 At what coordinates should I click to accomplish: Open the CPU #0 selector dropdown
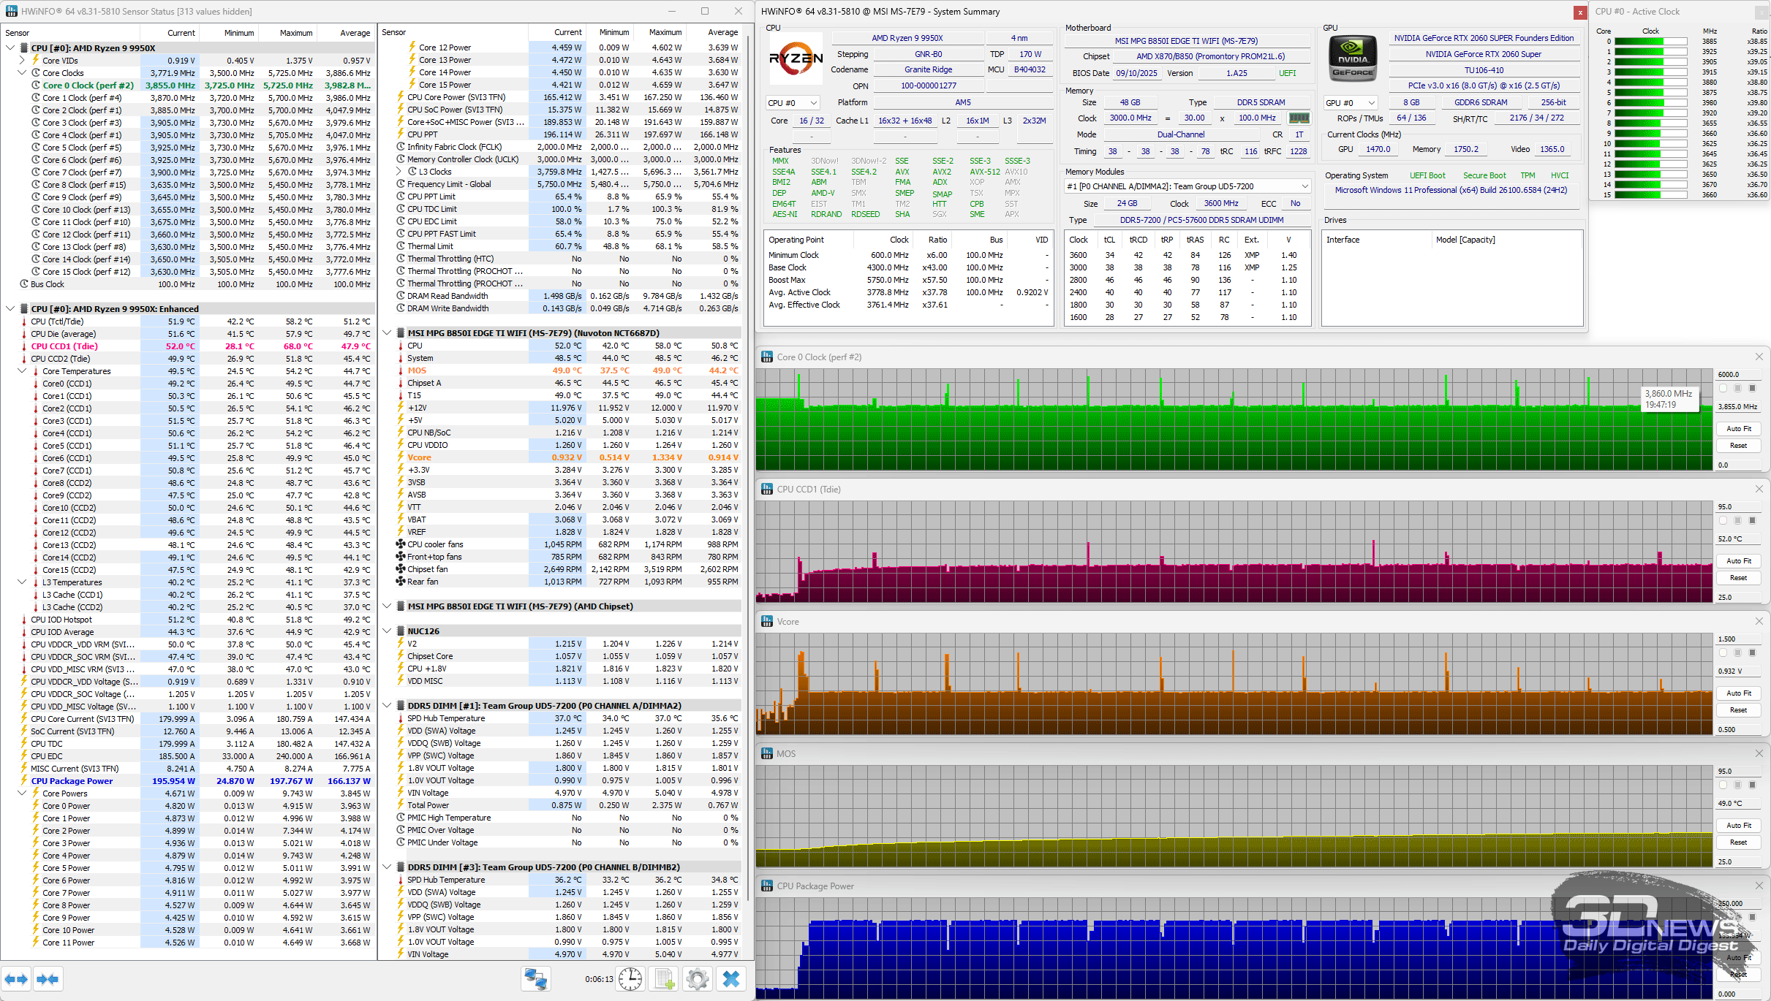(x=793, y=103)
